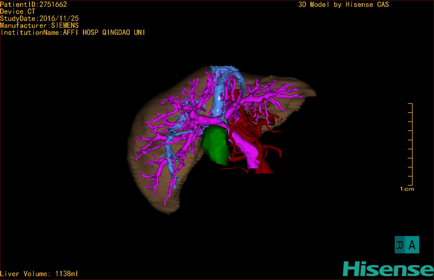
Task: Click the 3D Model by Hisense CAS title
Action: (343, 4)
